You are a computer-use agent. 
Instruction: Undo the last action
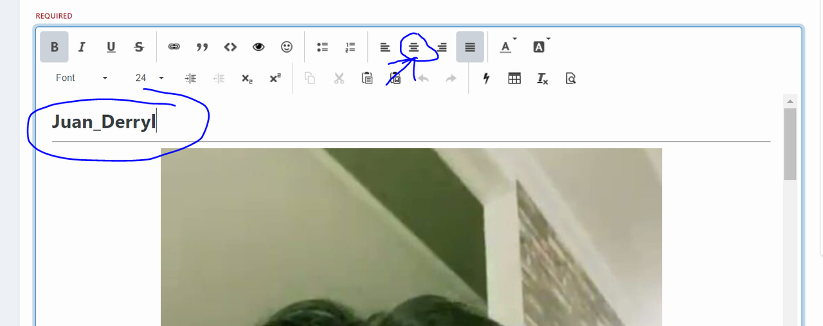423,78
